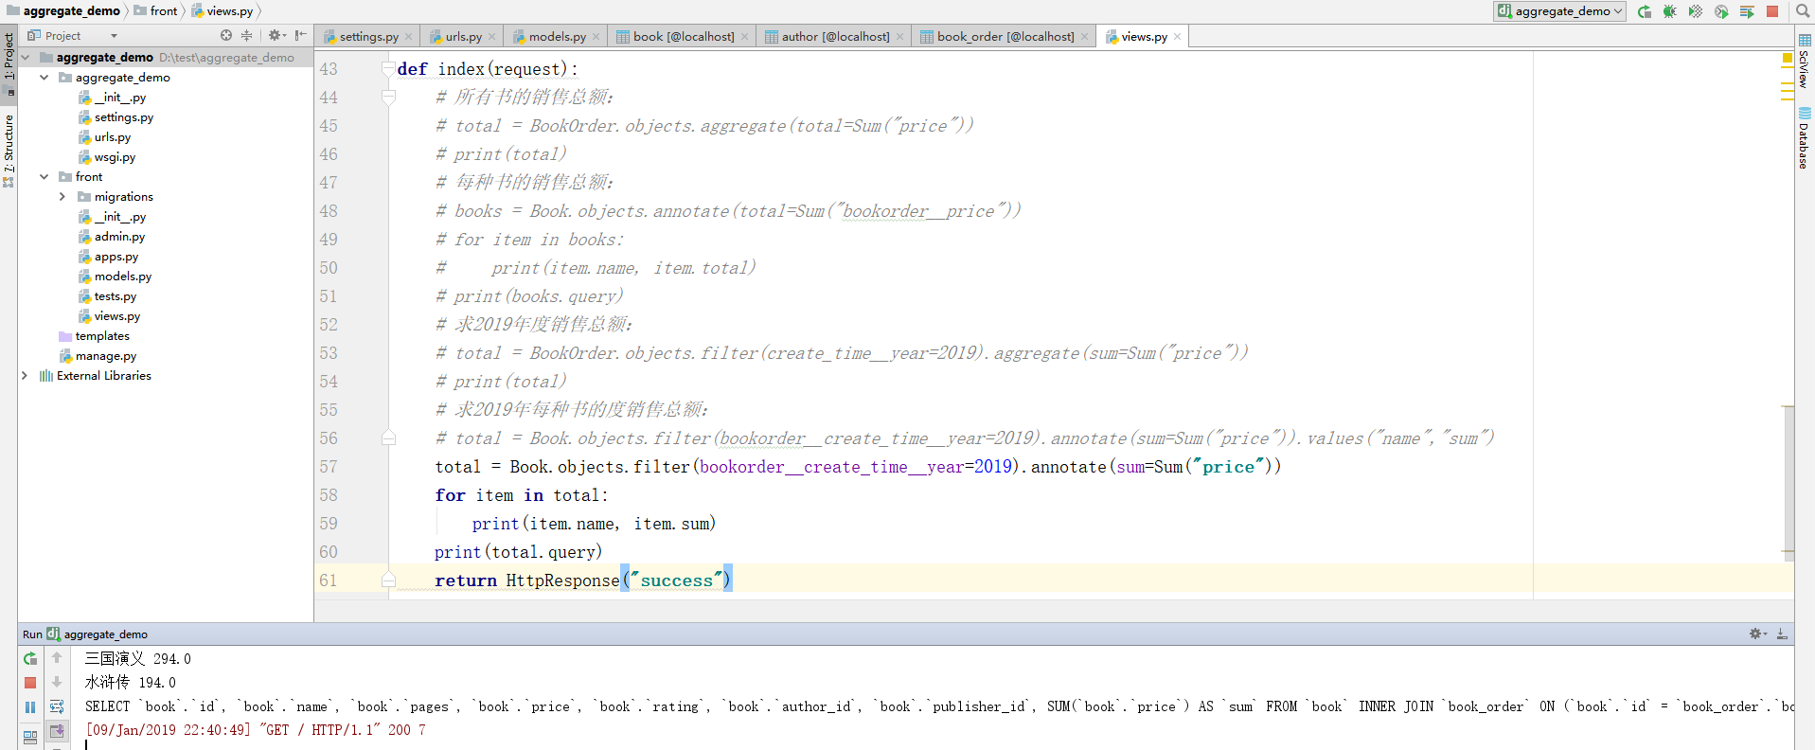This screenshot has height=750, width=1815.
Task: Expand the migrations folder
Action: tap(62, 197)
